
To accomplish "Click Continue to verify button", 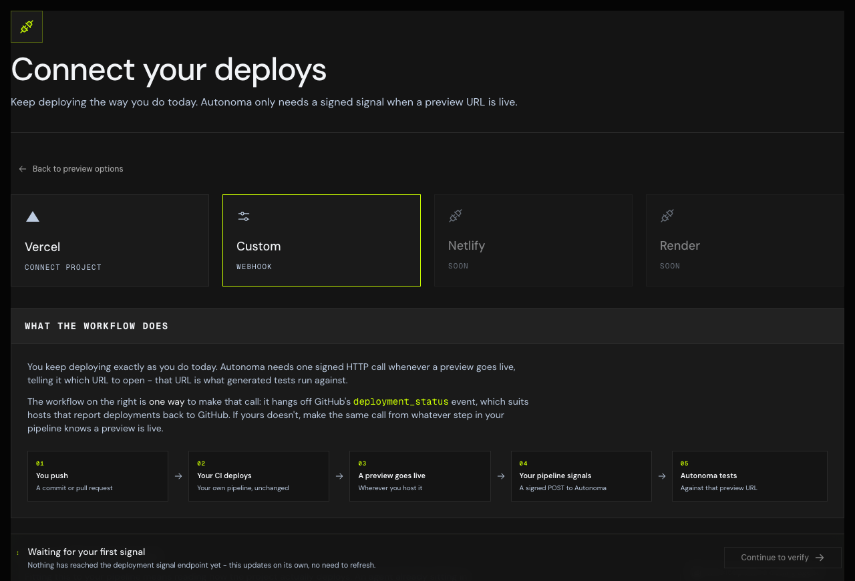I will (782, 558).
